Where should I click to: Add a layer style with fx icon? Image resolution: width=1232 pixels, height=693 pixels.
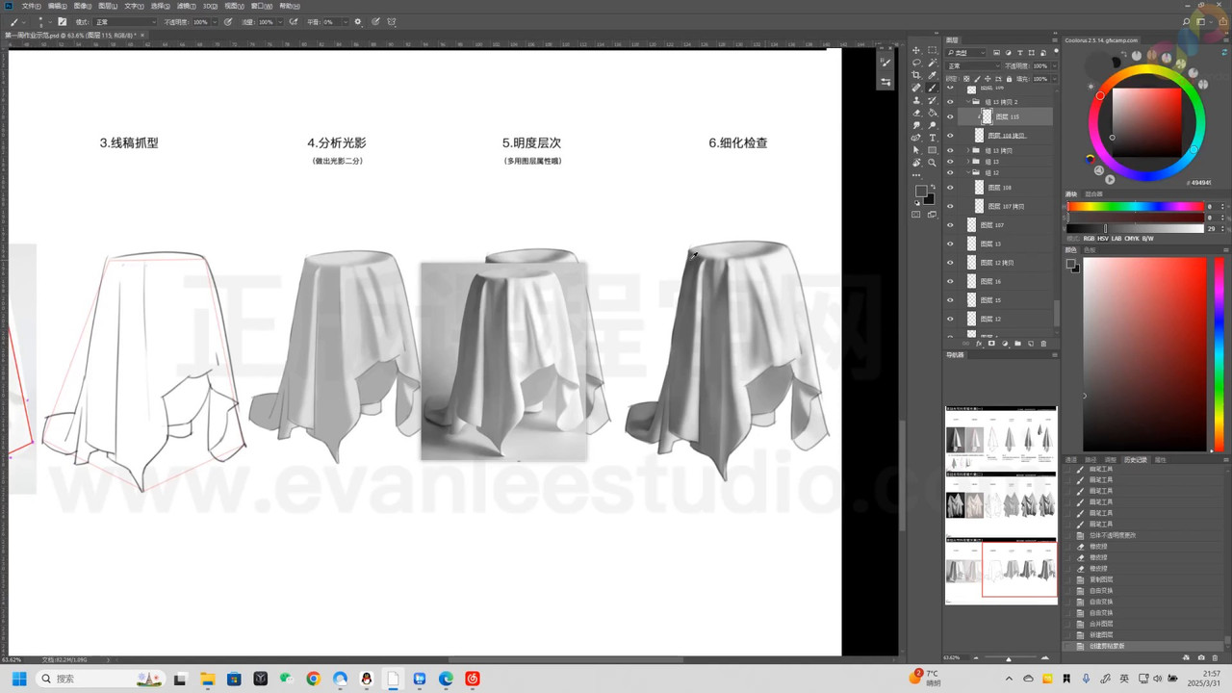coord(979,344)
